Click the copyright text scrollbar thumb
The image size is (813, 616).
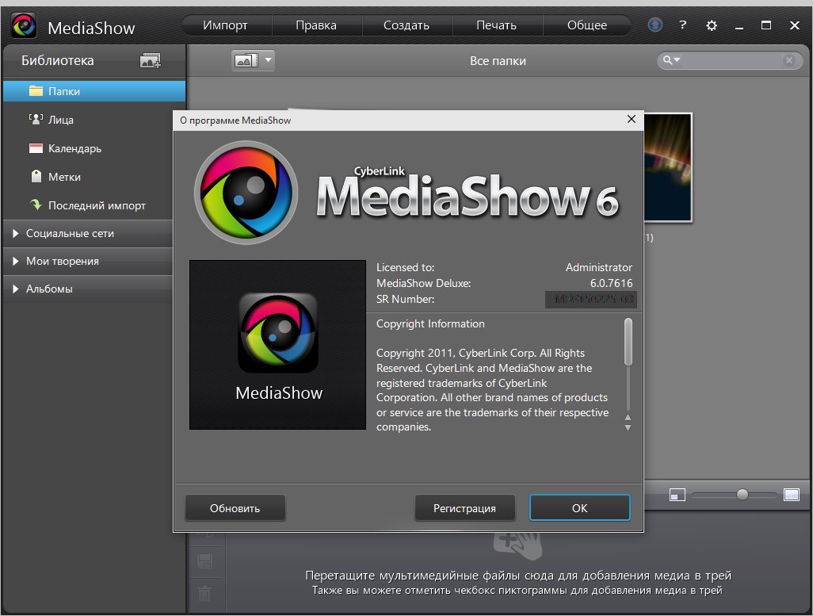point(628,342)
